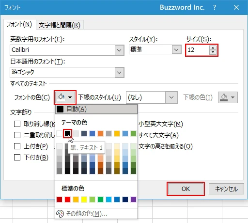Viewport: 248px width, 223px height.
Task: Toggle the 二重取り消し線 checkbox
Action: [17, 135]
